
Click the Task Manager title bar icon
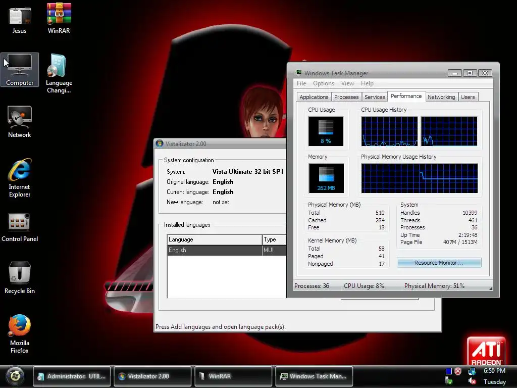[299, 73]
